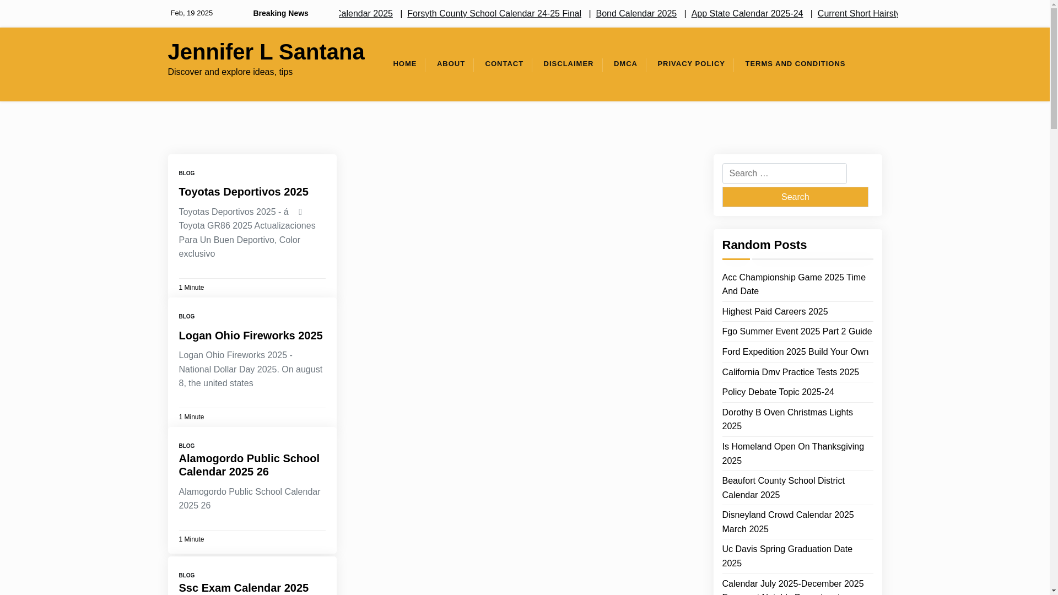
Task: Open the Logan Ohio Fireworks 2025 post
Action: click(x=250, y=336)
